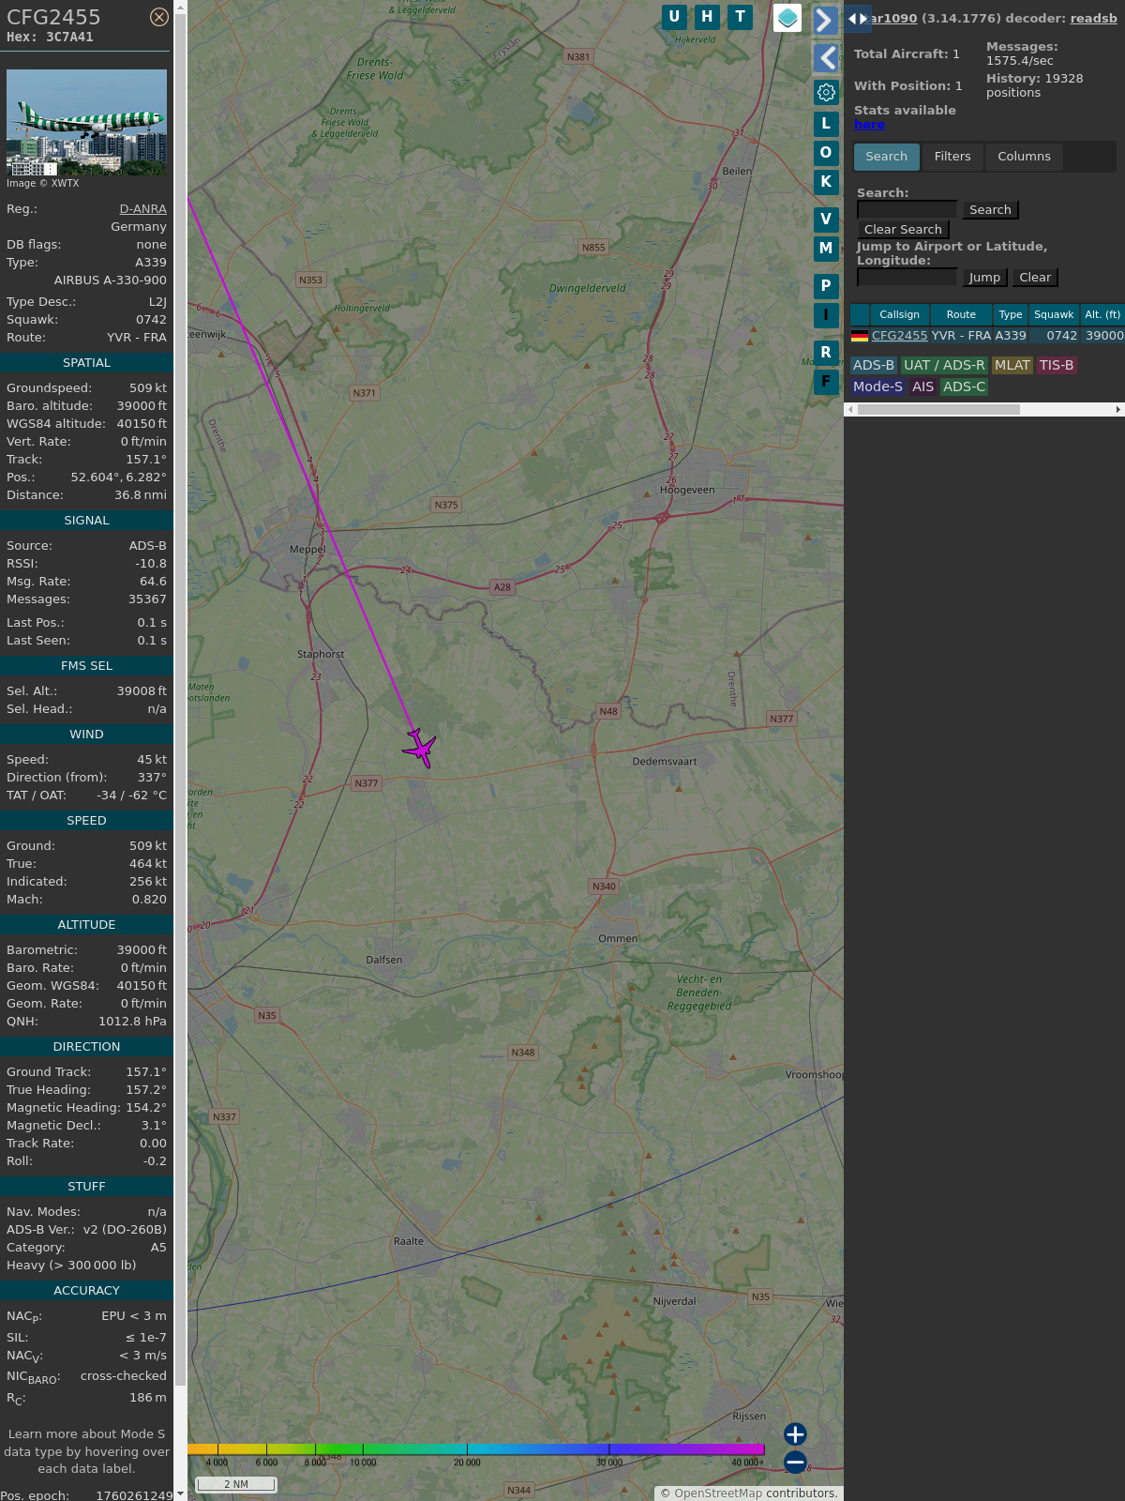Open the Columns tab

click(1024, 157)
